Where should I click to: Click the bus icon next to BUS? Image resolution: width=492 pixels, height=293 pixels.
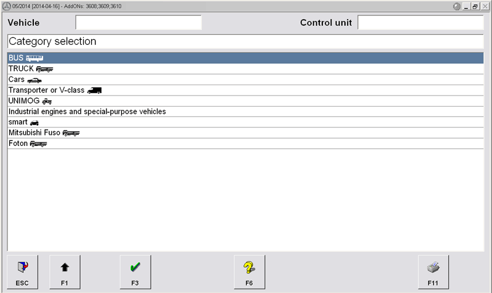click(x=34, y=58)
